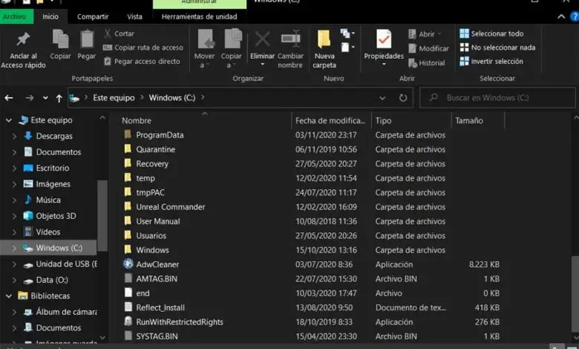The image size is (579, 349).
Task: Select the ProgramData folder
Action: click(160, 135)
